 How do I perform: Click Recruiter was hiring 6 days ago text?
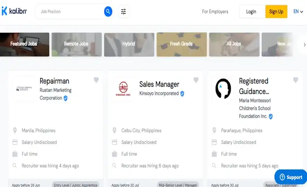[x=150, y=166]
